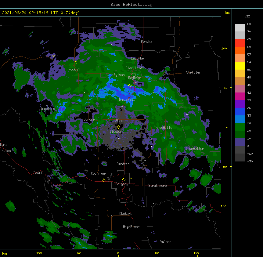Select the dark blue swatch below 36
Image resolution: width=263 pixels, height=257 pixels.
point(240,111)
